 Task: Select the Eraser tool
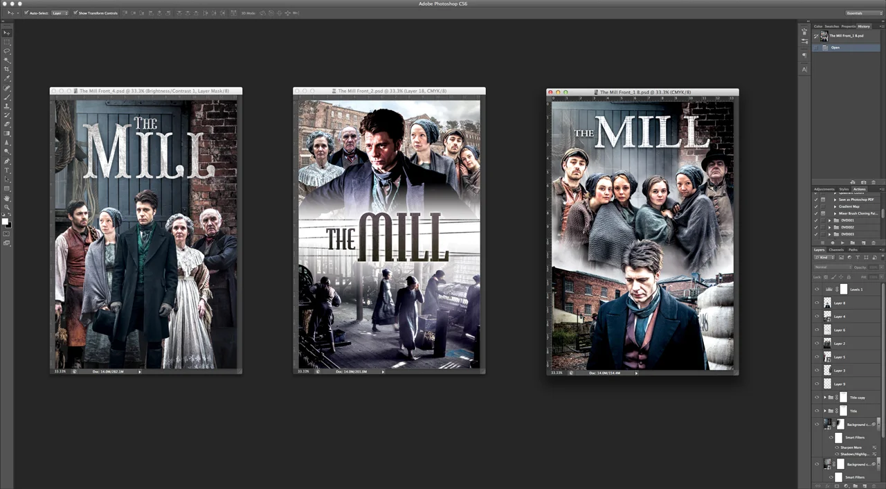pos(6,124)
